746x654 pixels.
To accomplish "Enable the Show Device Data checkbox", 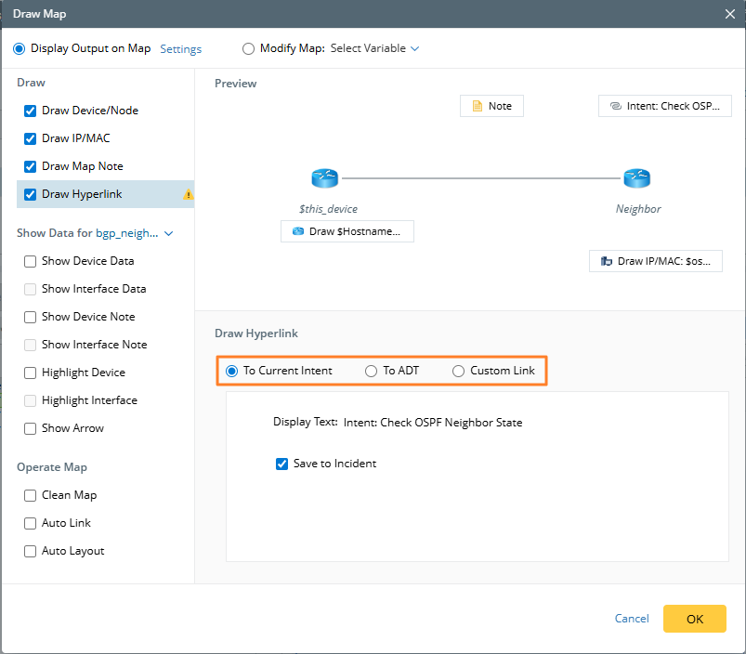I will (31, 261).
